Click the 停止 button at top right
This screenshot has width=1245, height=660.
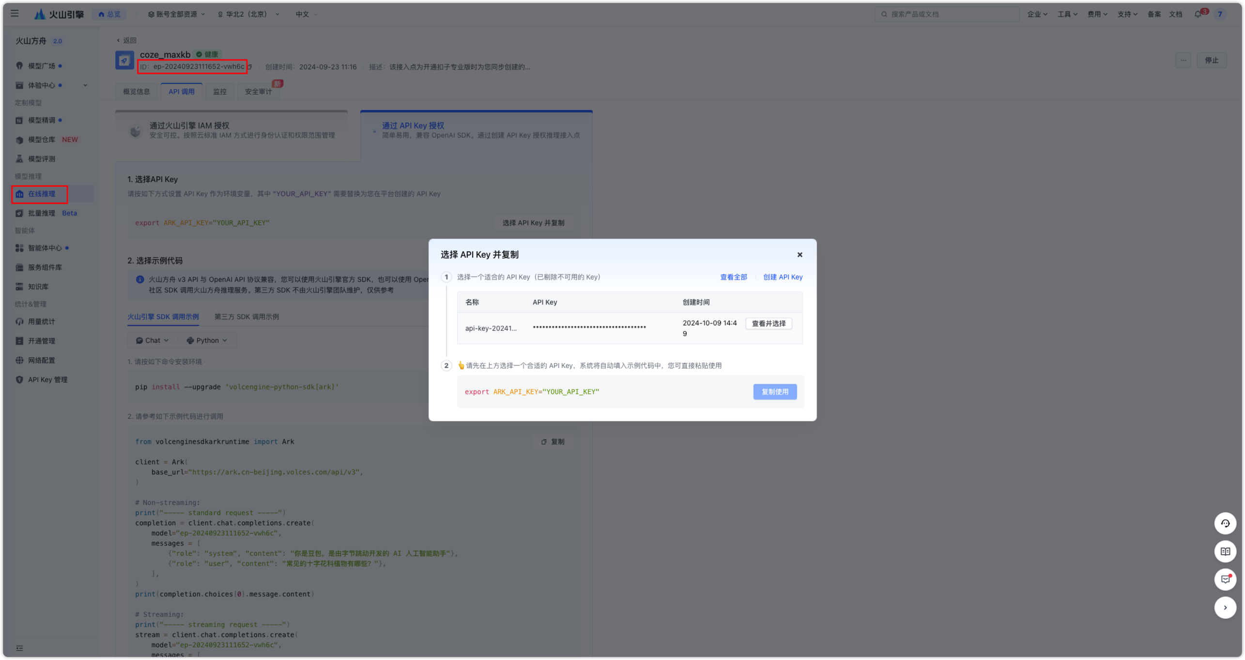(1213, 60)
